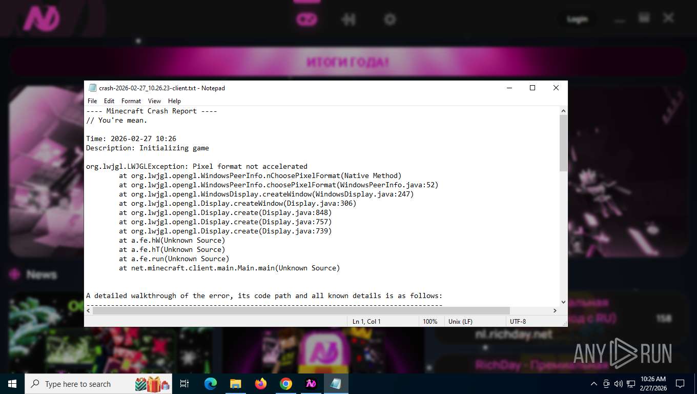The image size is (697, 394).
Task: Open File Explorer from the taskbar
Action: point(235,384)
